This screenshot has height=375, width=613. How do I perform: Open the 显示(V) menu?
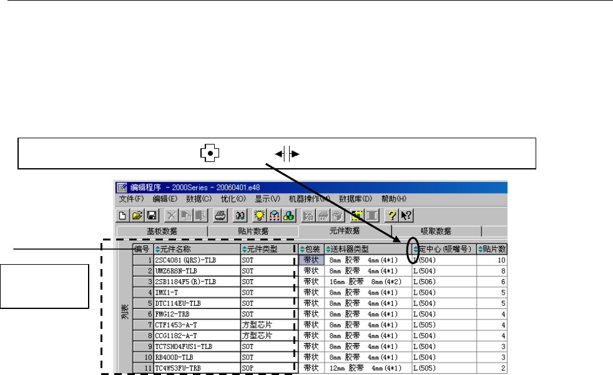(267, 199)
